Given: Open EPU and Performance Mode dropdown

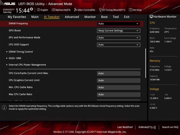Looking at the screenshot, I should click(118, 38).
